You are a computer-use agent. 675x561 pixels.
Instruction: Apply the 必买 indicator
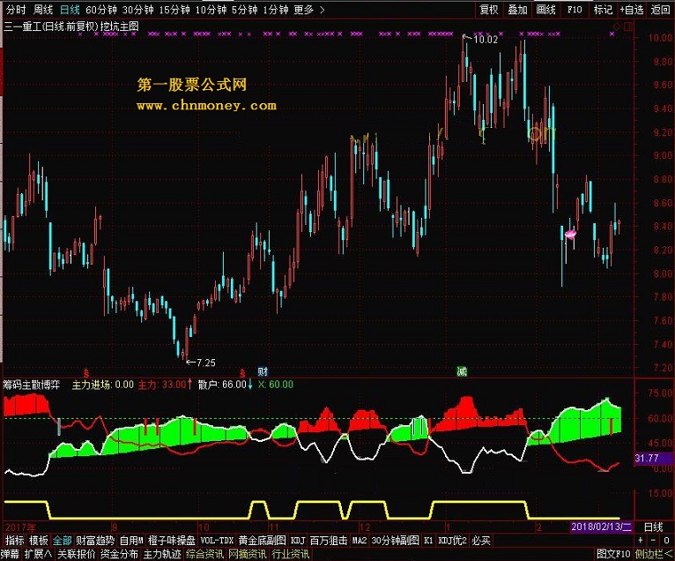pyautogui.click(x=481, y=541)
